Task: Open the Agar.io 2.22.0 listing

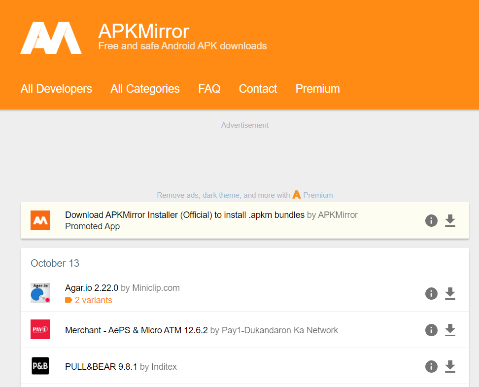Action: (92, 288)
